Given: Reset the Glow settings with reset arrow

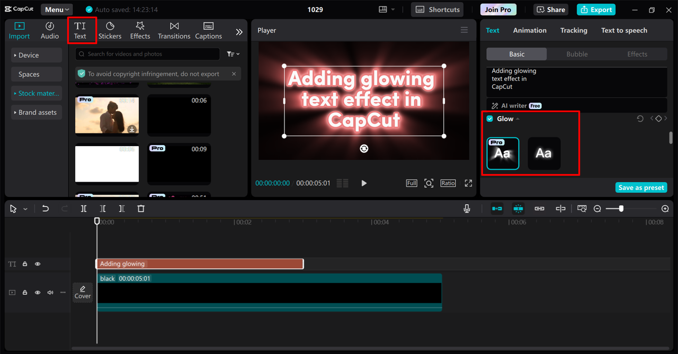Looking at the screenshot, I should pos(640,119).
